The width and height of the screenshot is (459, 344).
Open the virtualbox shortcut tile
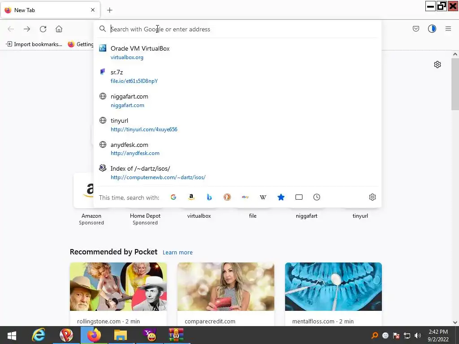pyautogui.click(x=199, y=216)
